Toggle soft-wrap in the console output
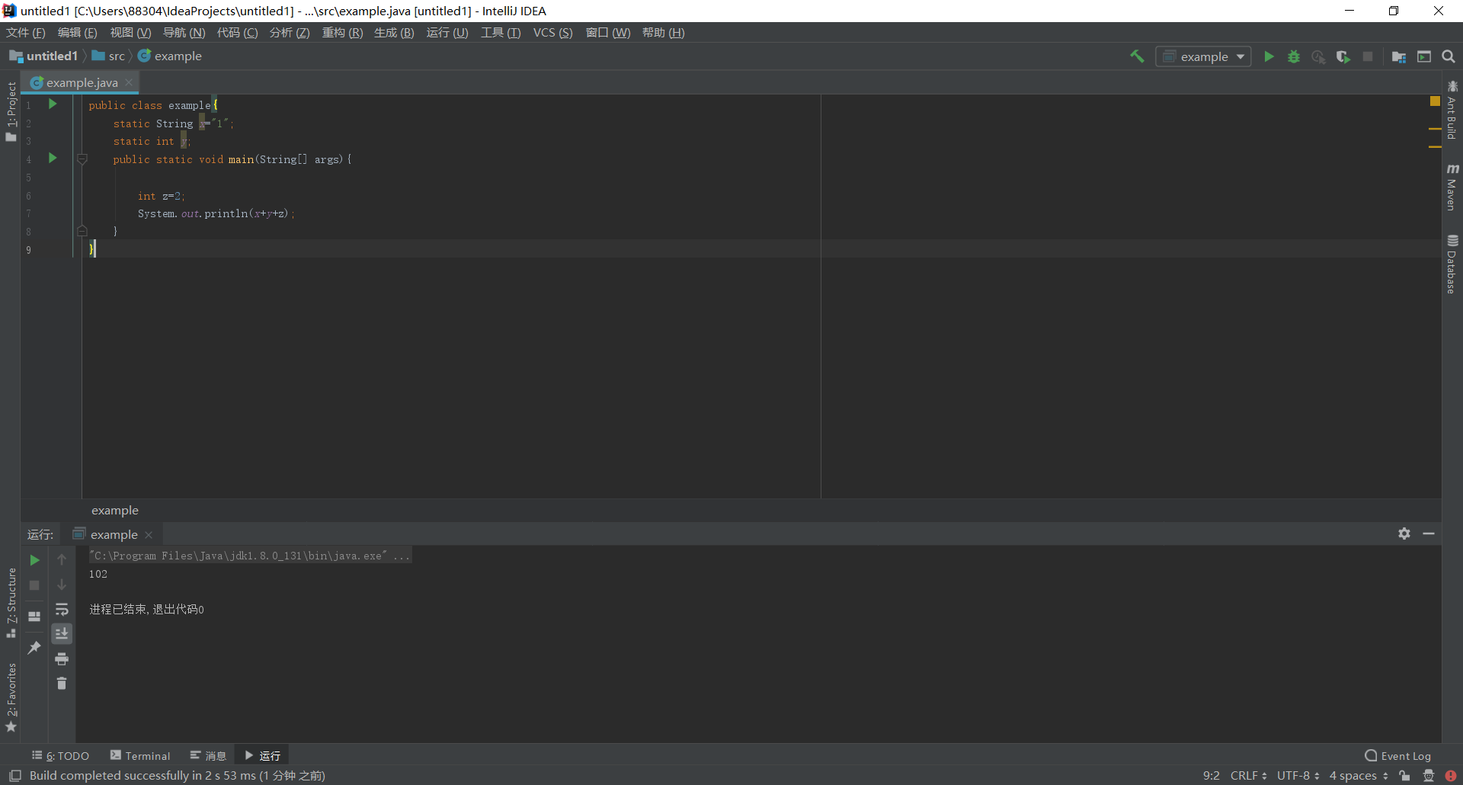 coord(62,609)
